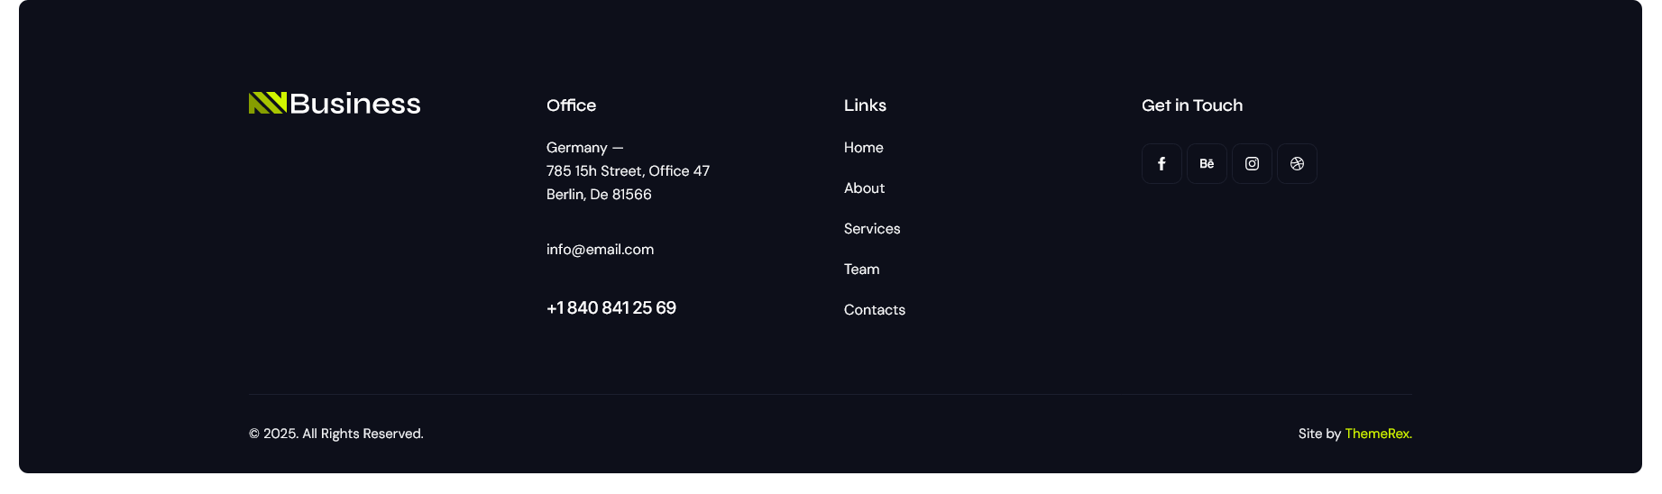Image resolution: width=1662 pixels, height=494 pixels.
Task: Click the green striped logo mark
Action: (x=267, y=103)
